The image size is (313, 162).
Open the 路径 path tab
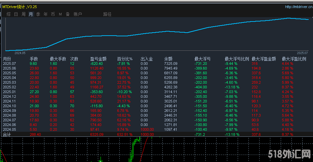tap(107, 14)
